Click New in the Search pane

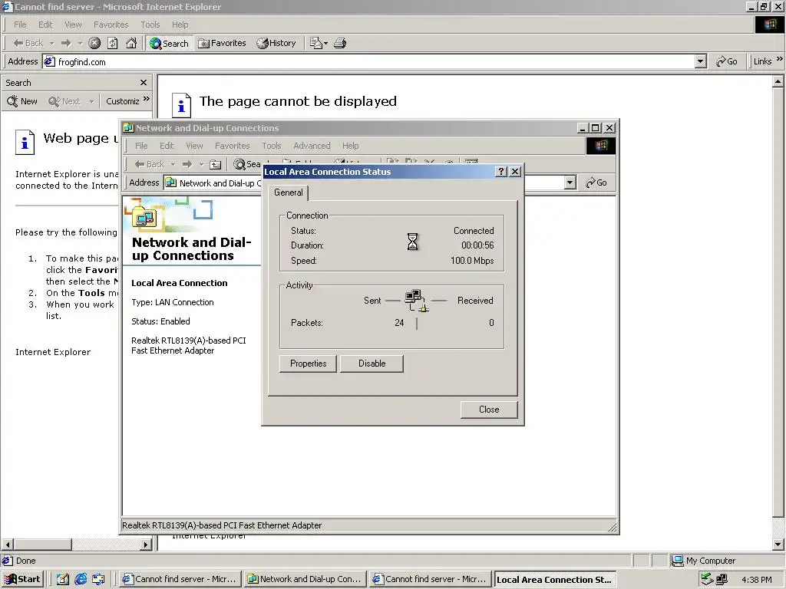point(22,101)
